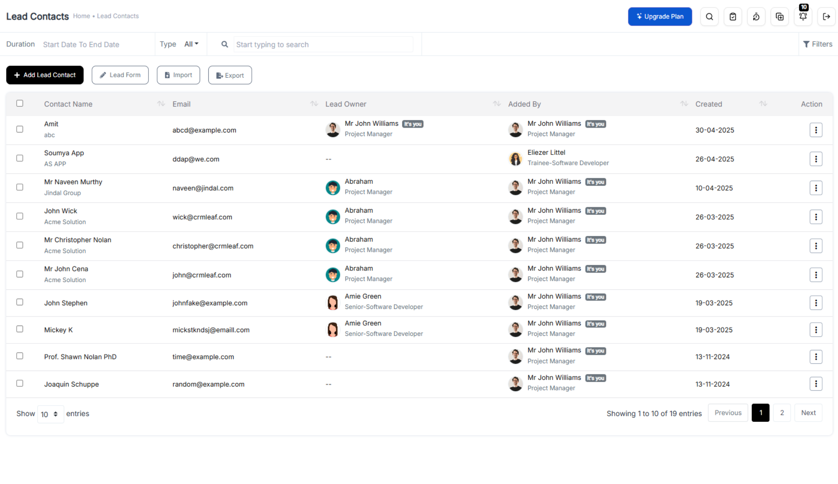Click the search magnifier icon in header
This screenshot has width=838, height=484.
[709, 17]
